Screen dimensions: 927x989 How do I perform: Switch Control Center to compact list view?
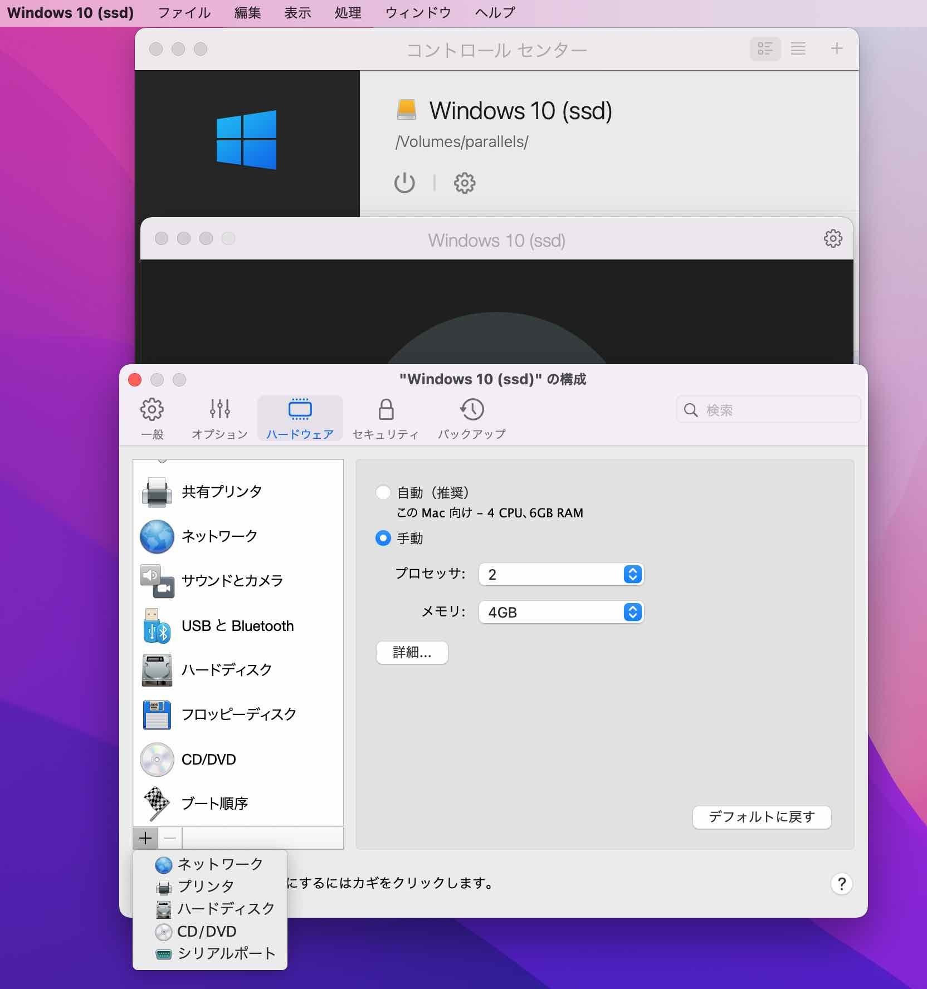798,49
